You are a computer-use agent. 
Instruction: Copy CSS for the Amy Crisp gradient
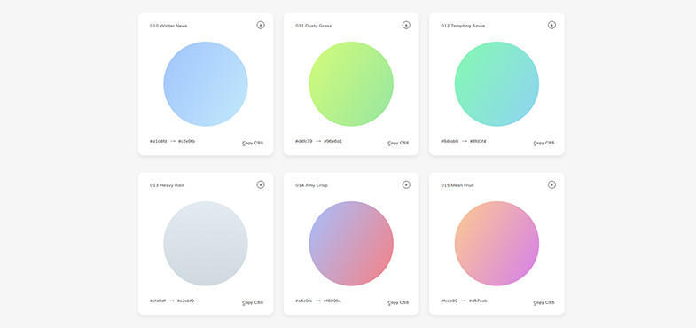[398, 302]
